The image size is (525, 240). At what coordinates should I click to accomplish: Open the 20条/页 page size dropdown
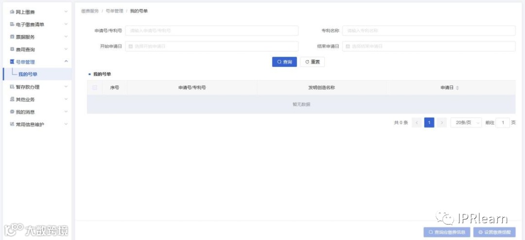click(466, 123)
